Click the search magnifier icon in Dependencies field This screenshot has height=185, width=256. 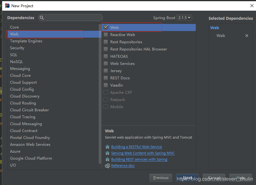coord(42,18)
